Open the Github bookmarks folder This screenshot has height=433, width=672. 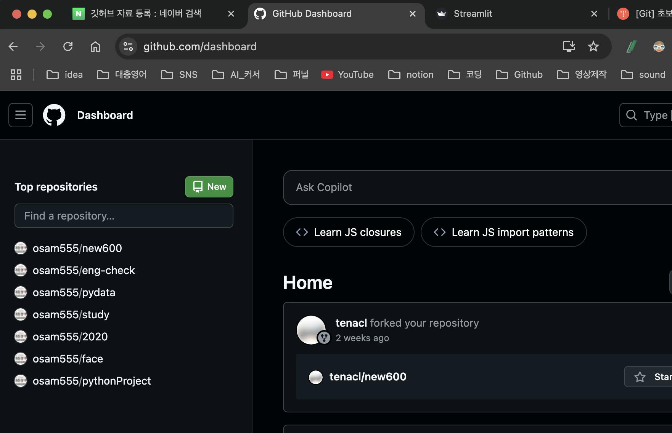coord(519,75)
